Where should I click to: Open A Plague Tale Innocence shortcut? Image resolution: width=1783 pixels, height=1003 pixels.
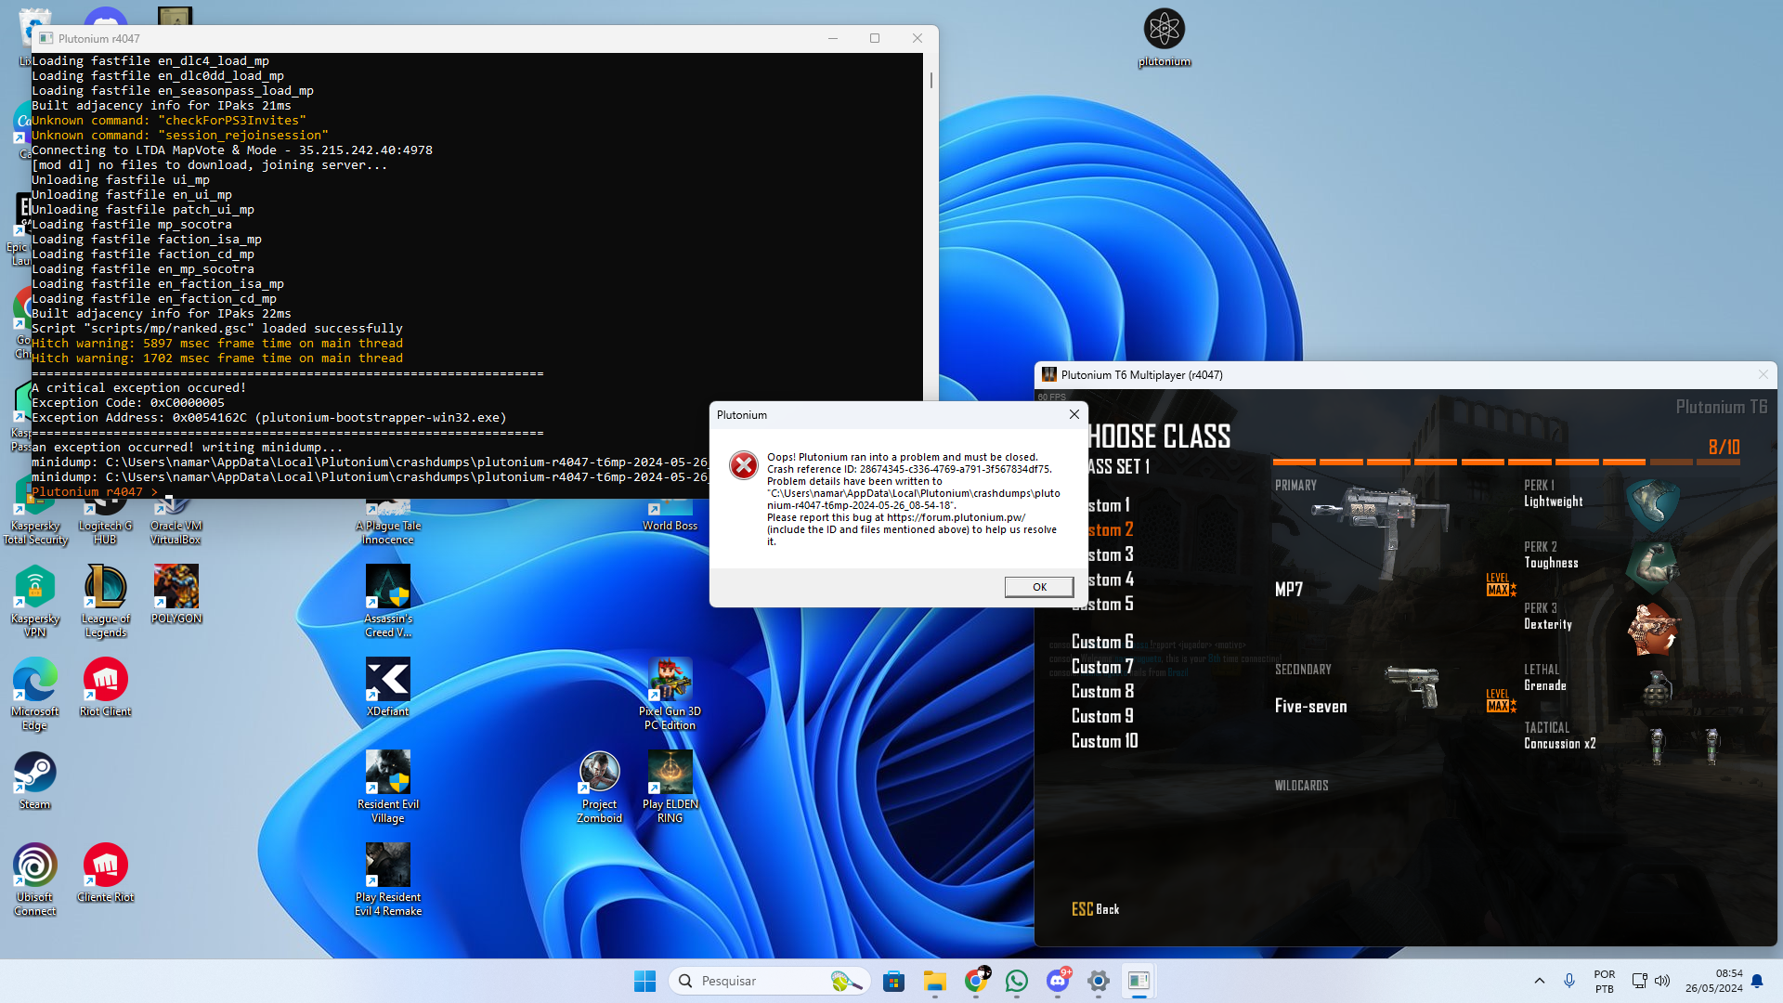pos(388,523)
